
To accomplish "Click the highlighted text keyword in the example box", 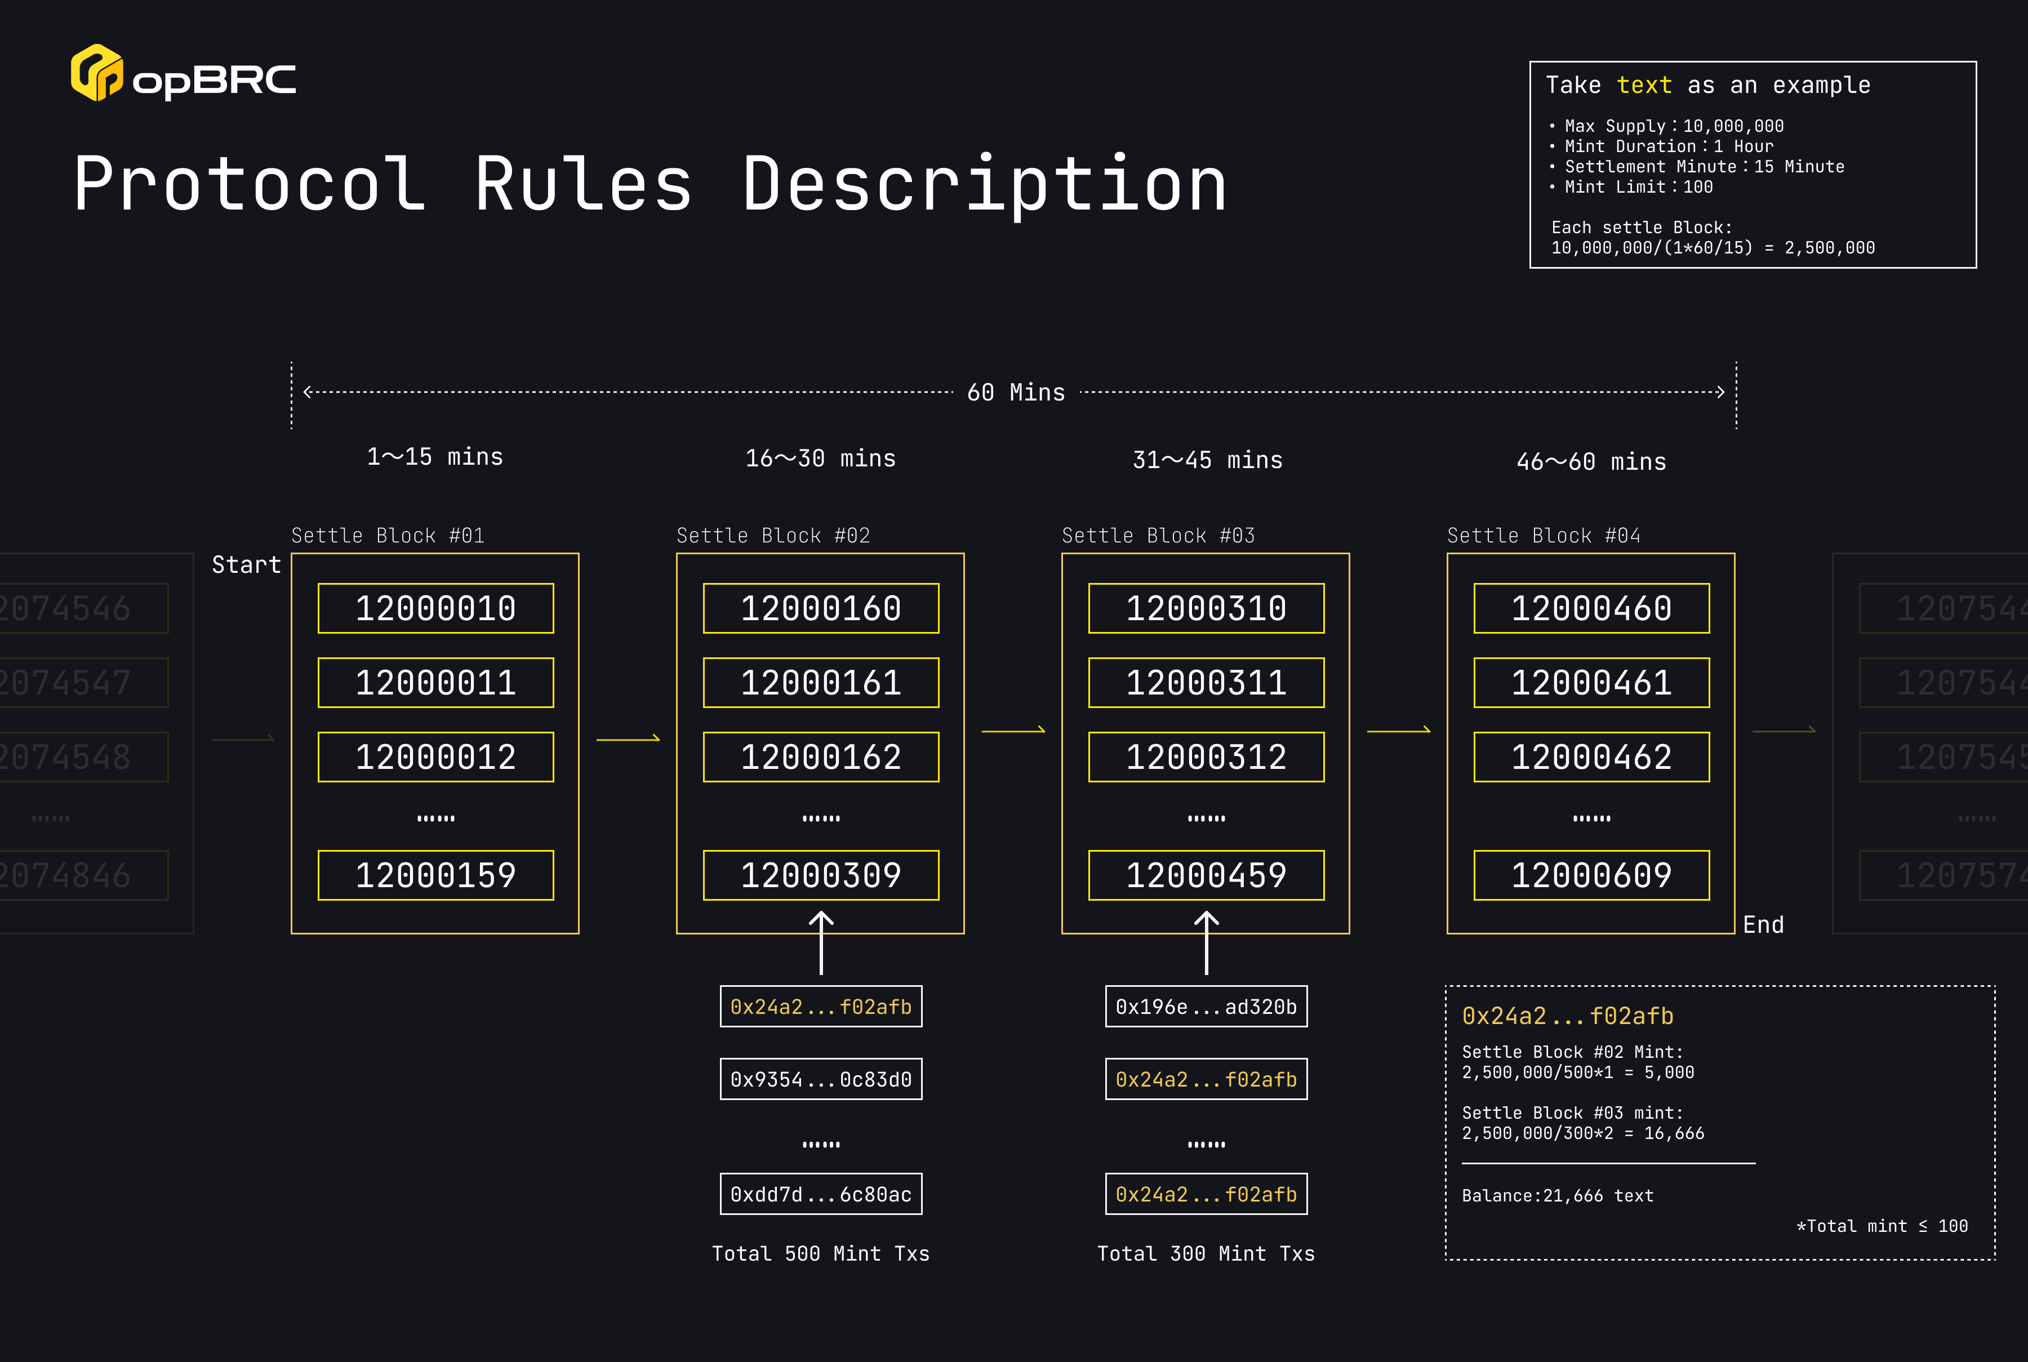I will pyautogui.click(x=1644, y=85).
